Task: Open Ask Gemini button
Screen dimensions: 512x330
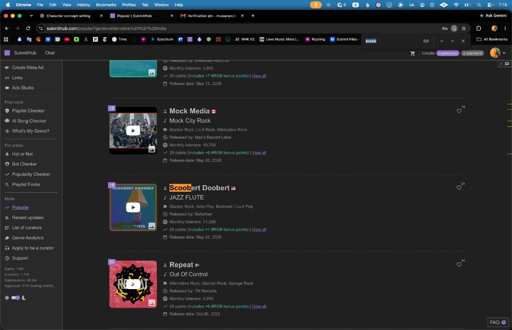Action: (493, 15)
